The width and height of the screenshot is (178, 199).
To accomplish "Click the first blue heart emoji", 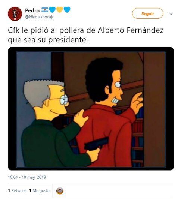I will (x=52, y=10).
